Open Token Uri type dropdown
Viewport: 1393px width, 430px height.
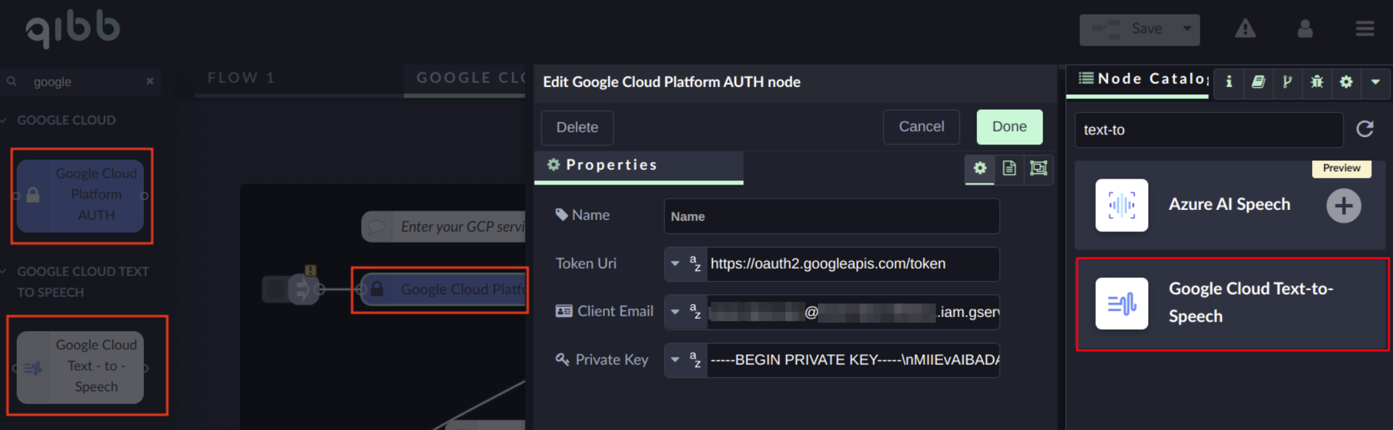(x=676, y=263)
